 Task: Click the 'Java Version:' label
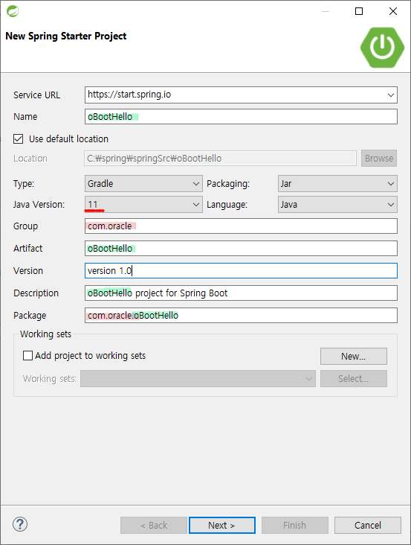tap(39, 205)
